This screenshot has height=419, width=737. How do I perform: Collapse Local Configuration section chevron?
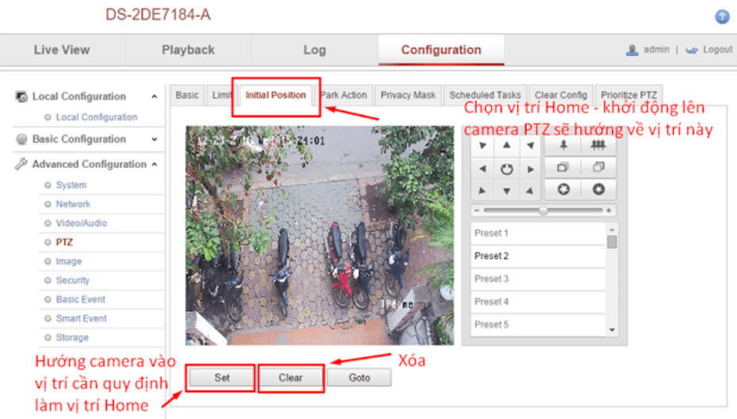(155, 97)
